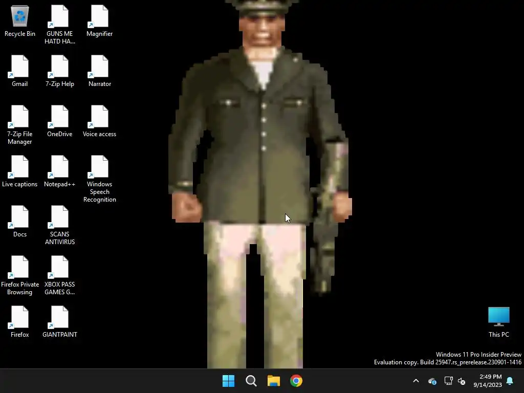This screenshot has height=393, width=524.
Task: Select the Gmail desktop shortcut
Action: pos(20,71)
